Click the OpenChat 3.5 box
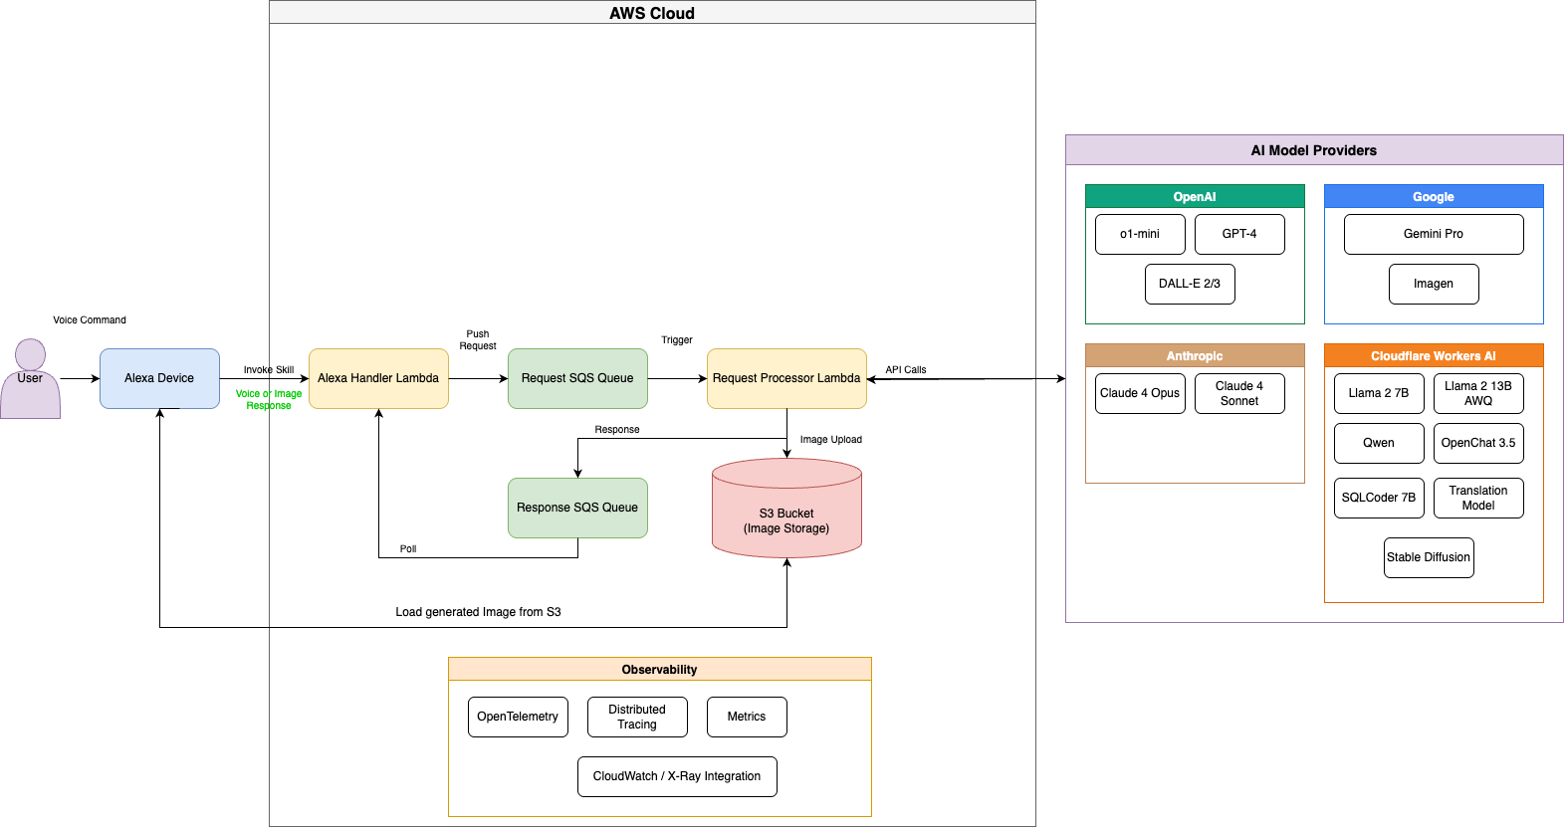The image size is (1565, 828). [x=1478, y=443]
